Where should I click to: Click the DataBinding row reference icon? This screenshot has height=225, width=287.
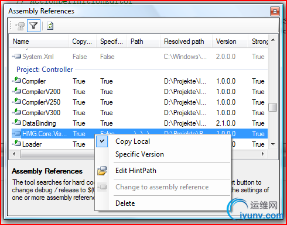point(17,122)
